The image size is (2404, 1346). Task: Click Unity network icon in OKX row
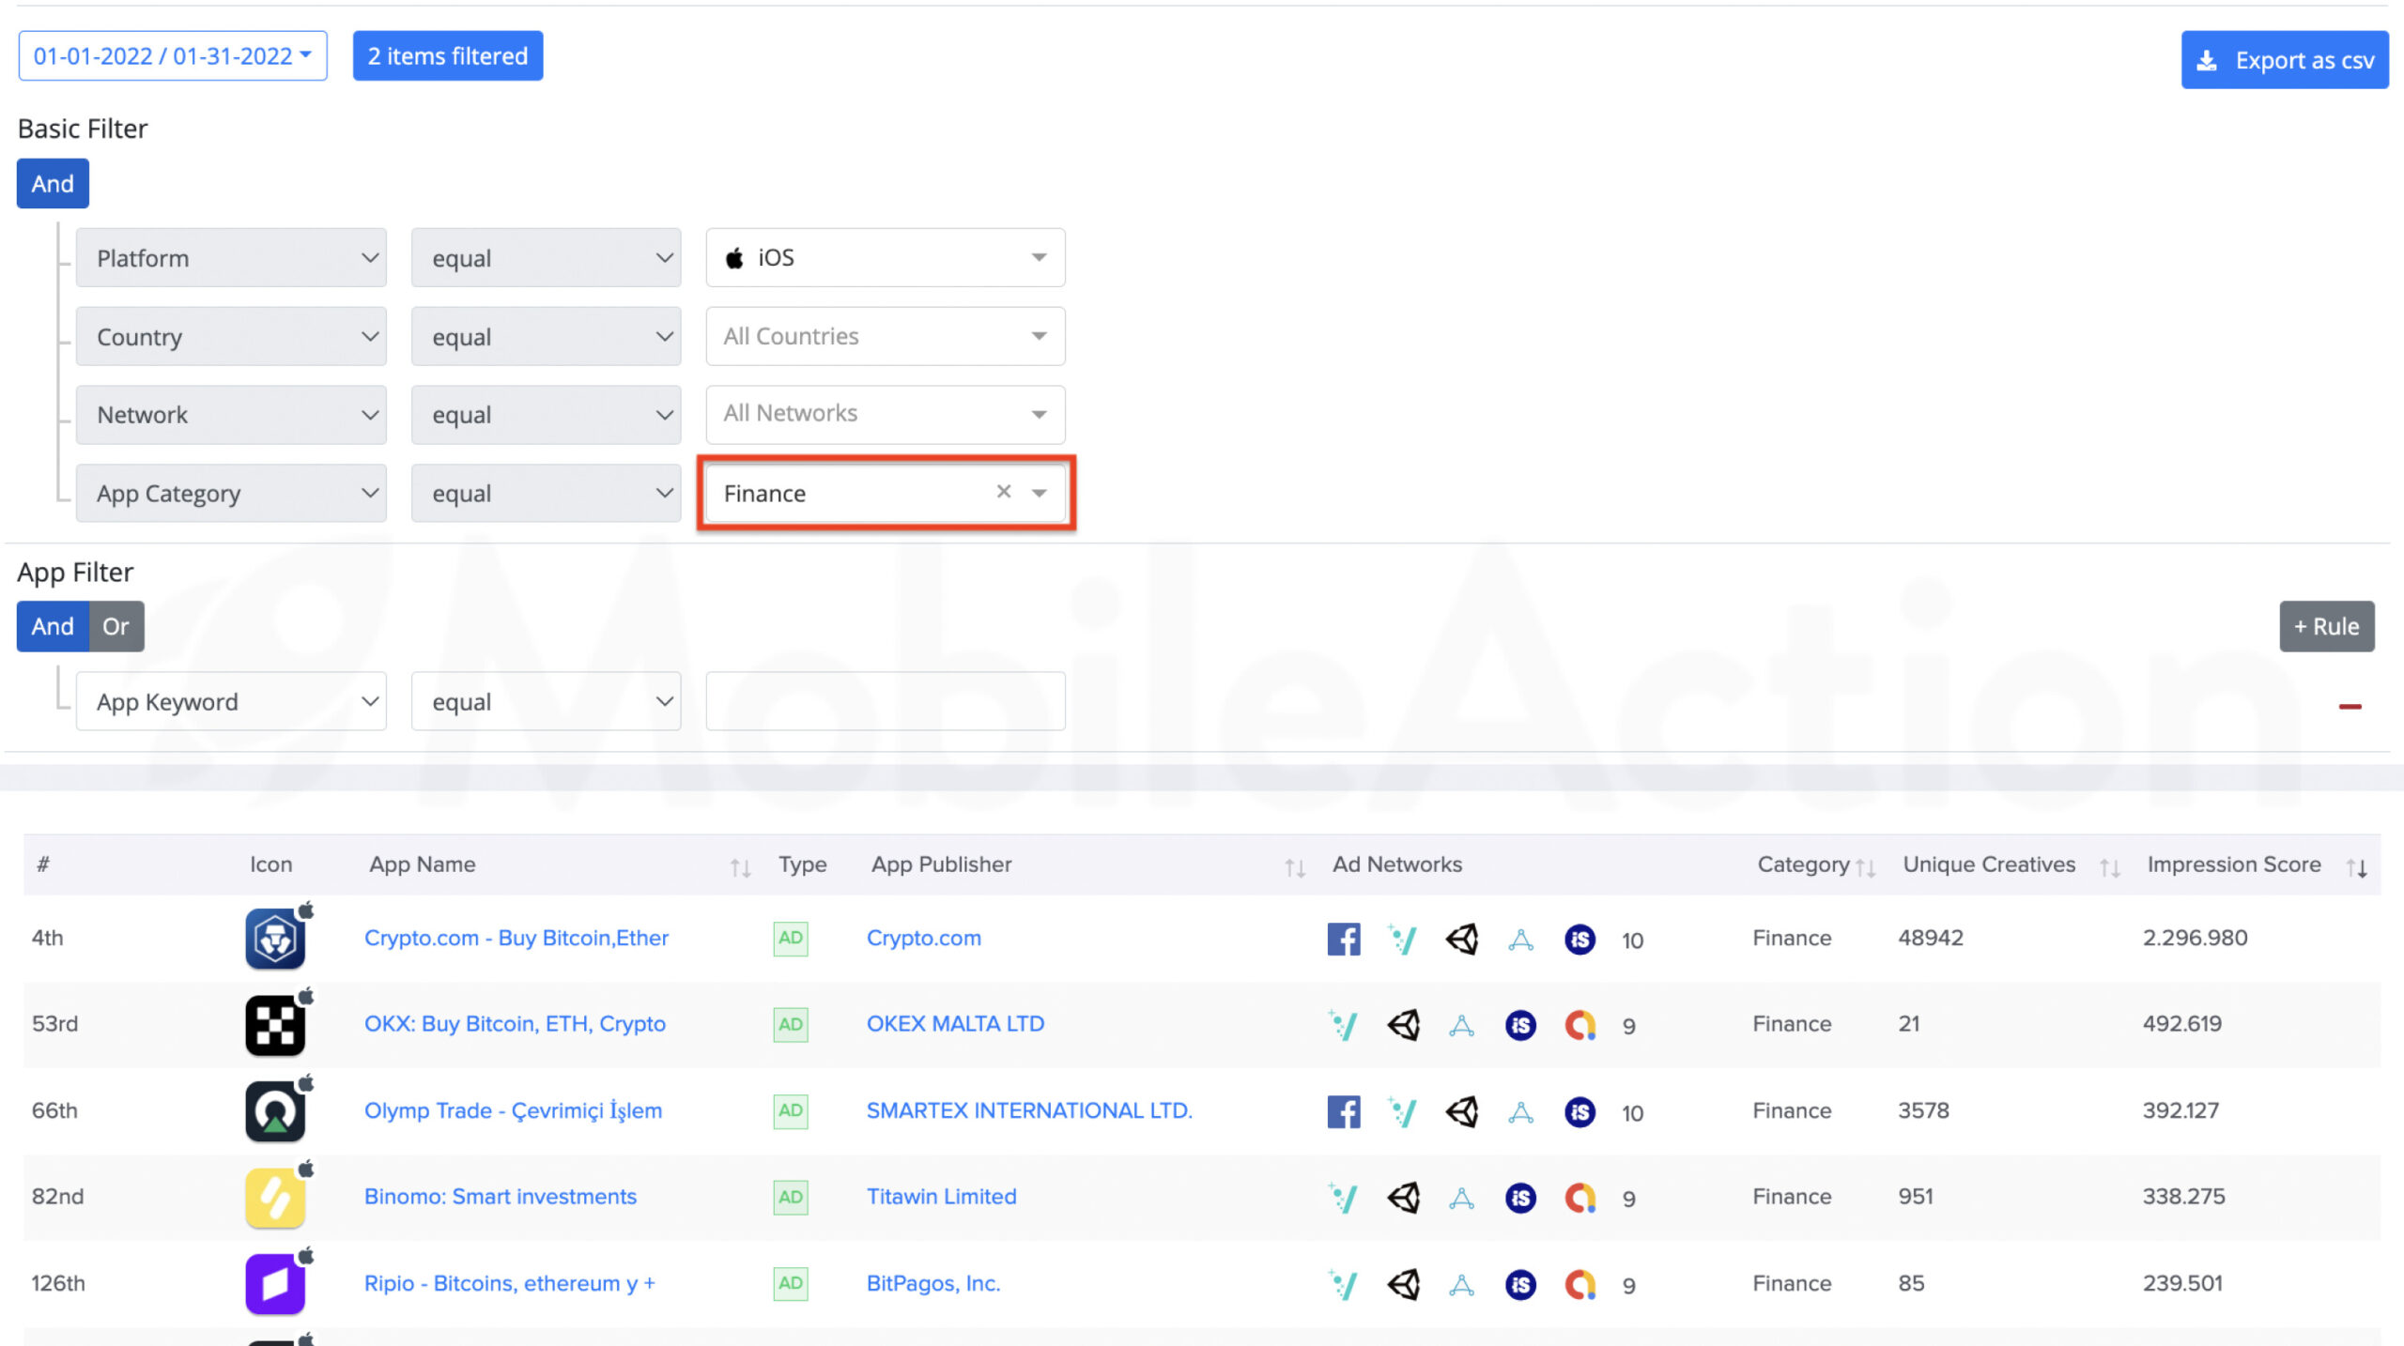[x=1403, y=1025]
